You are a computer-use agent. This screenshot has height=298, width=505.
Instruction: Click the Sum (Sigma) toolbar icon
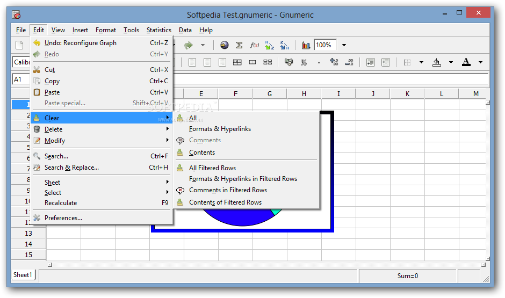tap(239, 45)
